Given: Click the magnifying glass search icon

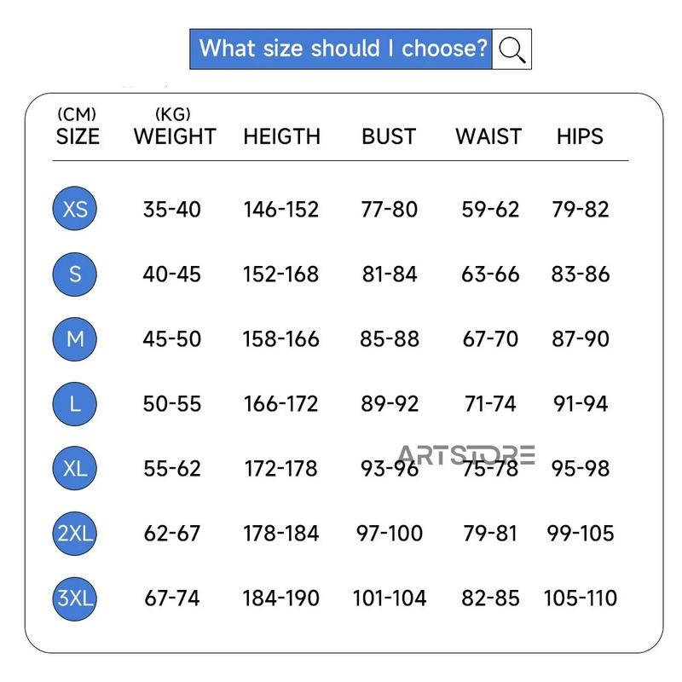Looking at the screenshot, I should click(512, 49).
